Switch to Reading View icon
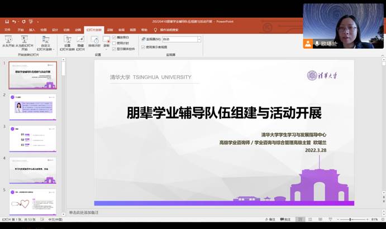This screenshot has height=229, width=386. pos(320,219)
